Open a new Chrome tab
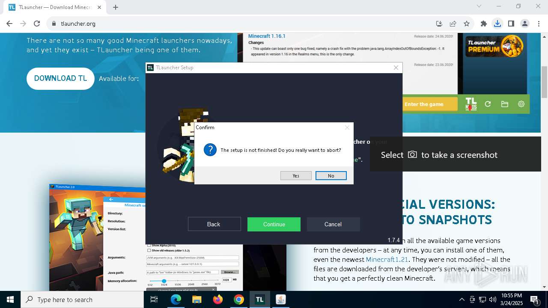Image resolution: width=548 pixels, height=308 pixels. point(116,7)
